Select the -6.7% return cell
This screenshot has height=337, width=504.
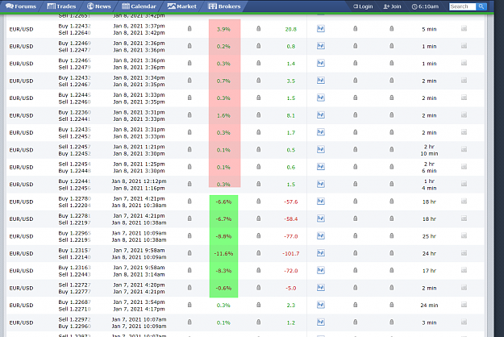pyautogui.click(x=223, y=219)
